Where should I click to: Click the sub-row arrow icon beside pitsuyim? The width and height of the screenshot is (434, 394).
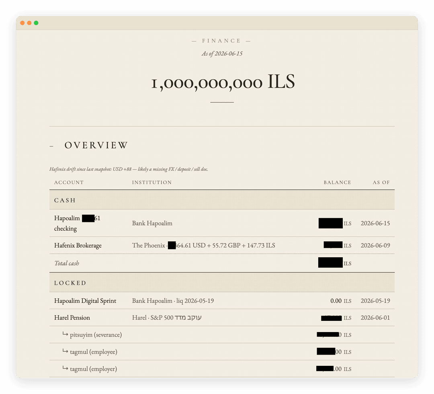coord(65,334)
